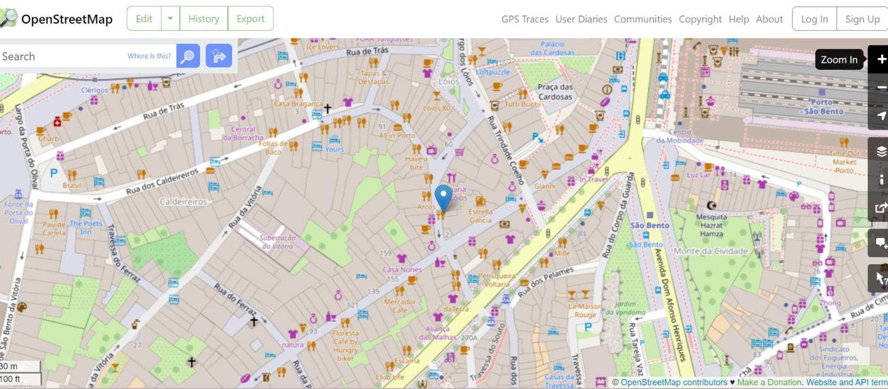
Task: Open the map Layers panel
Action: (880, 151)
